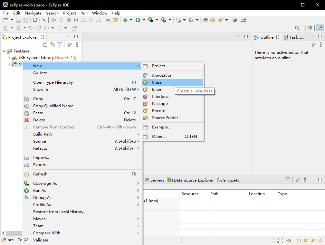
Task: Open Project Explorer View Menu dots
Action: (x=77, y=44)
